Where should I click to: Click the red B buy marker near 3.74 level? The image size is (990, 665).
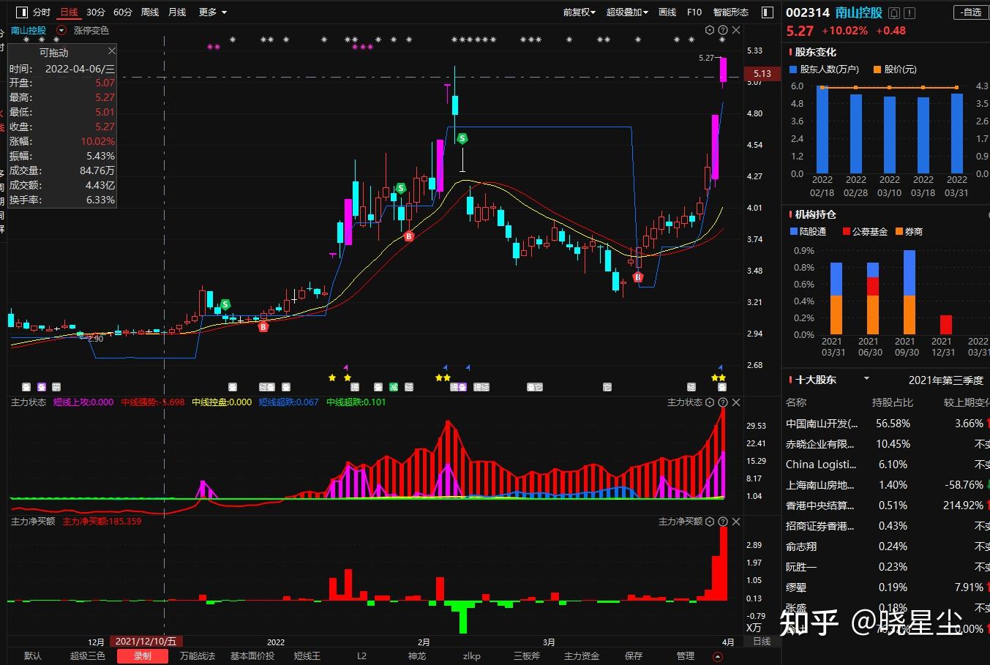[409, 236]
